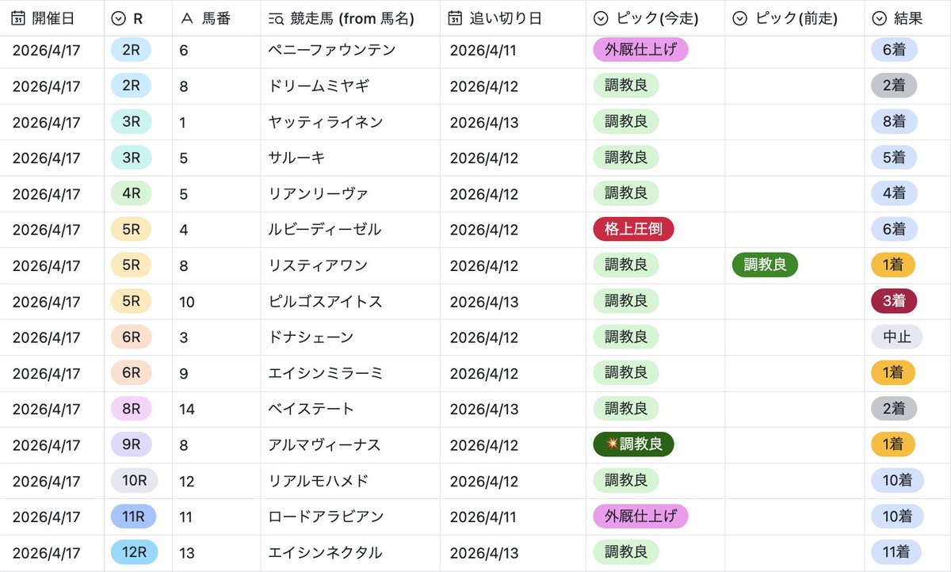951x572 pixels.
Task: Open the 追い切り日 column header menu
Action: (513, 18)
